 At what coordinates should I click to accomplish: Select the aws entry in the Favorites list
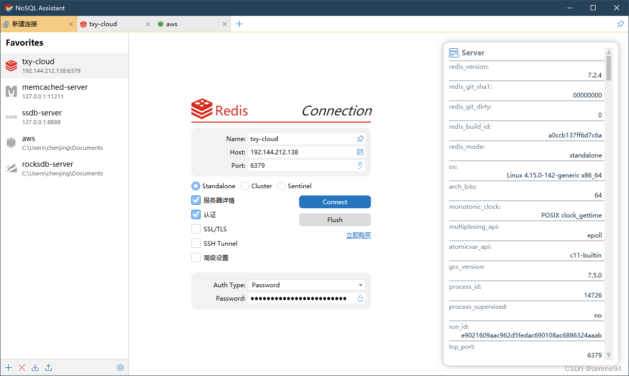[x=64, y=143]
